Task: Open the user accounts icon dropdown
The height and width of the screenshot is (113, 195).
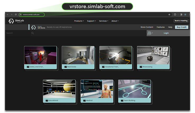Action: (150, 33)
